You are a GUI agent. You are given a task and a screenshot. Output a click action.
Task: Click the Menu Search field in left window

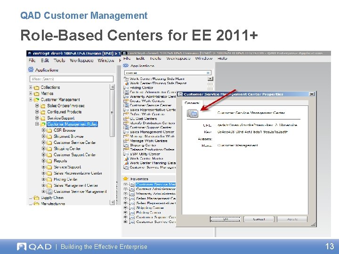(72, 79)
